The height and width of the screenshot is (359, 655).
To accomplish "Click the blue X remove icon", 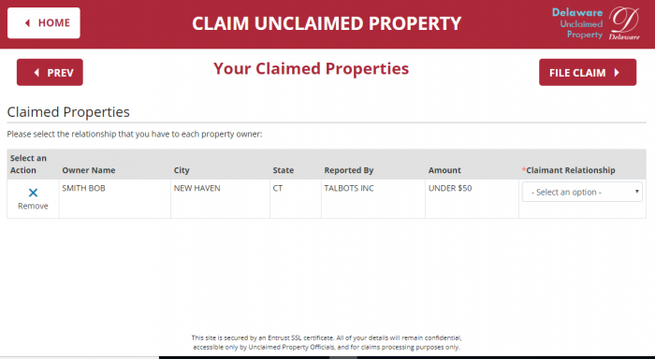I will click(33, 193).
